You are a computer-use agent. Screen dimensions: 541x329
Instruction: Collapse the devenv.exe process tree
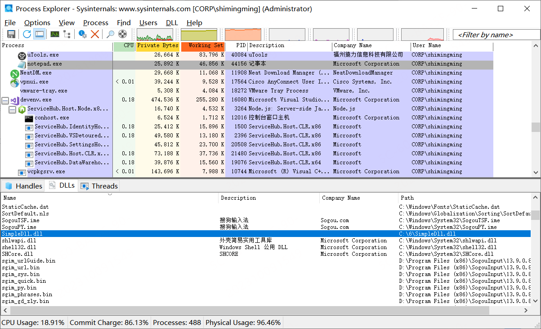pos(5,100)
